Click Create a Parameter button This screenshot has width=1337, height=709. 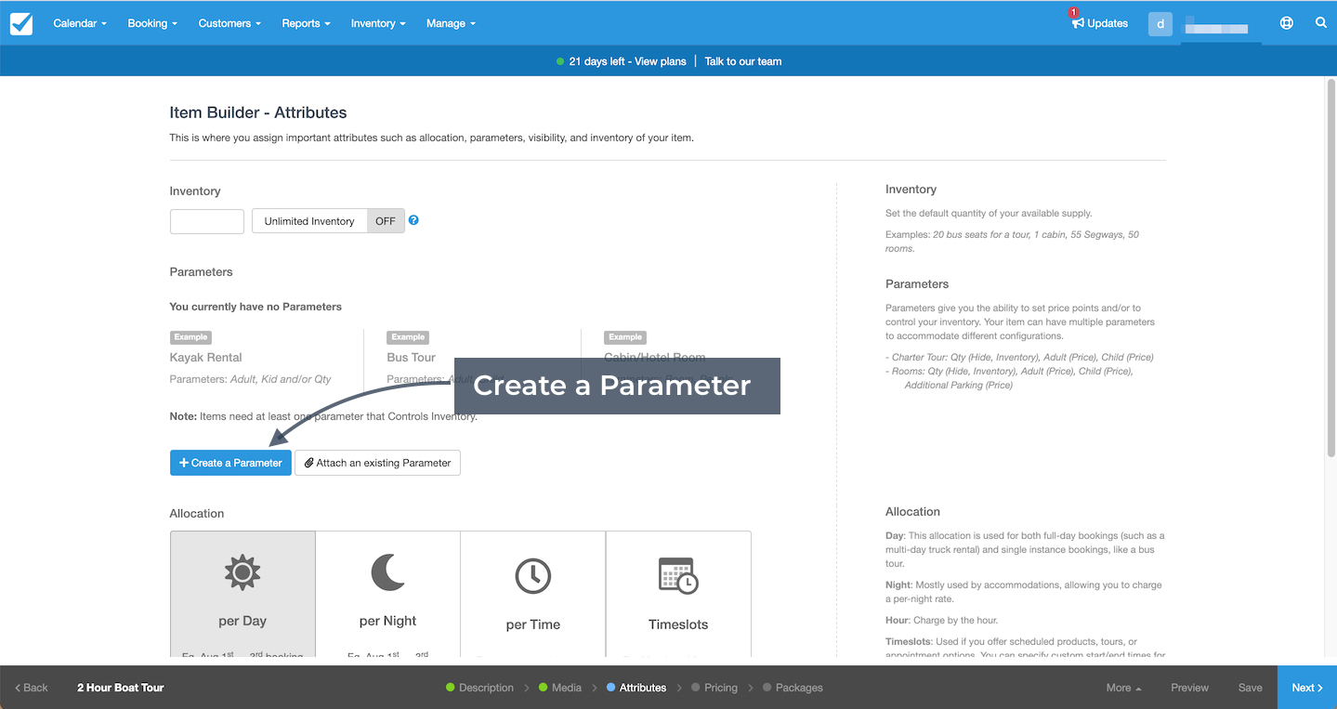pyautogui.click(x=230, y=463)
